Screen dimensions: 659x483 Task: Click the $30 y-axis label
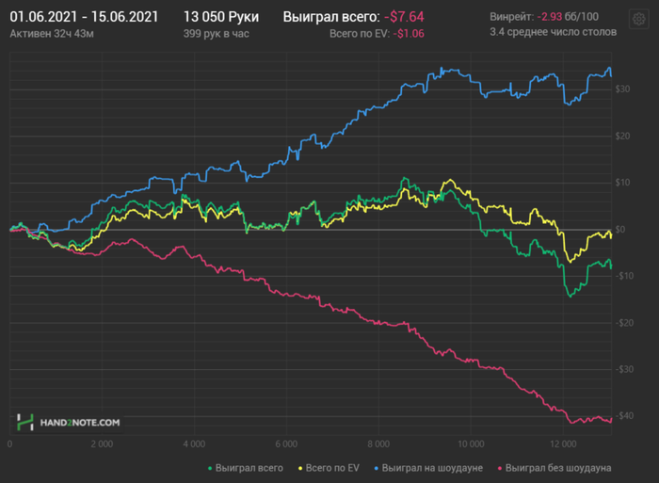click(623, 89)
